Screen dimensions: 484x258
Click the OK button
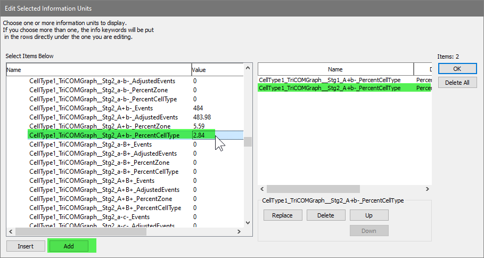coord(457,69)
